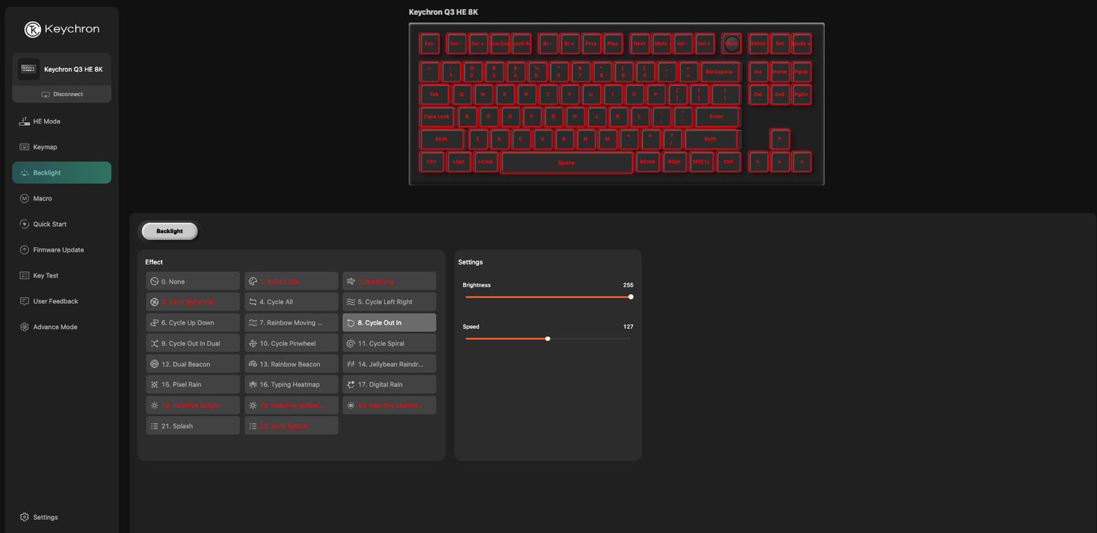Click the HE Mode sidebar icon
This screenshot has width=1097, height=533.
(x=24, y=121)
